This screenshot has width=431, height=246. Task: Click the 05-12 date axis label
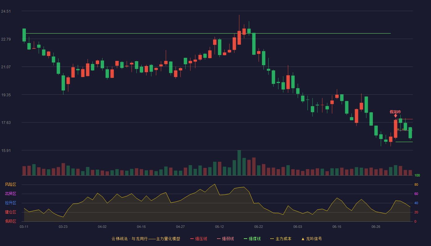point(220,227)
